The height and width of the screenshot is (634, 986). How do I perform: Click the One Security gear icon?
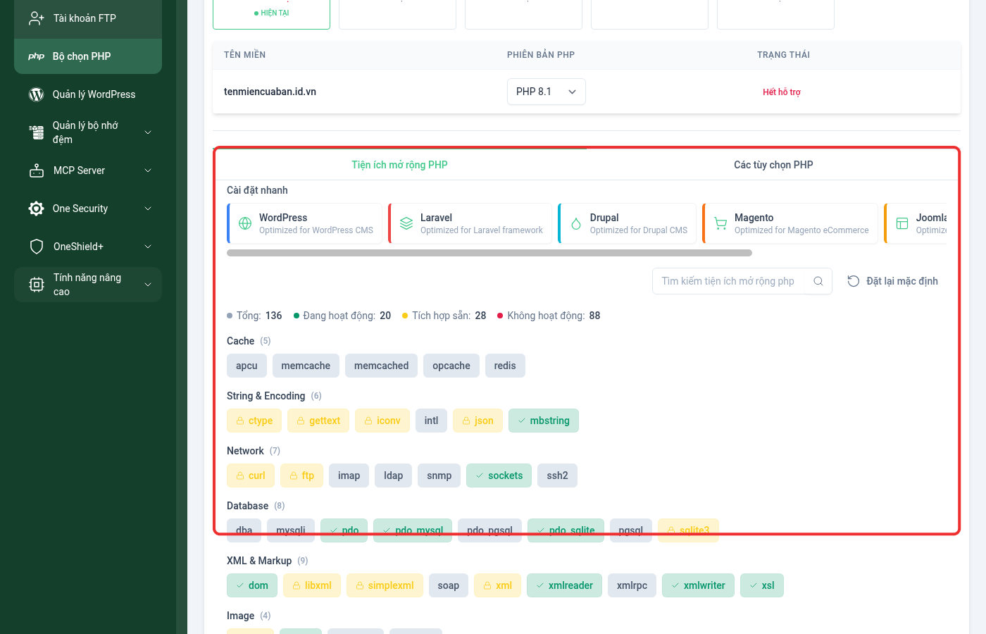(37, 209)
